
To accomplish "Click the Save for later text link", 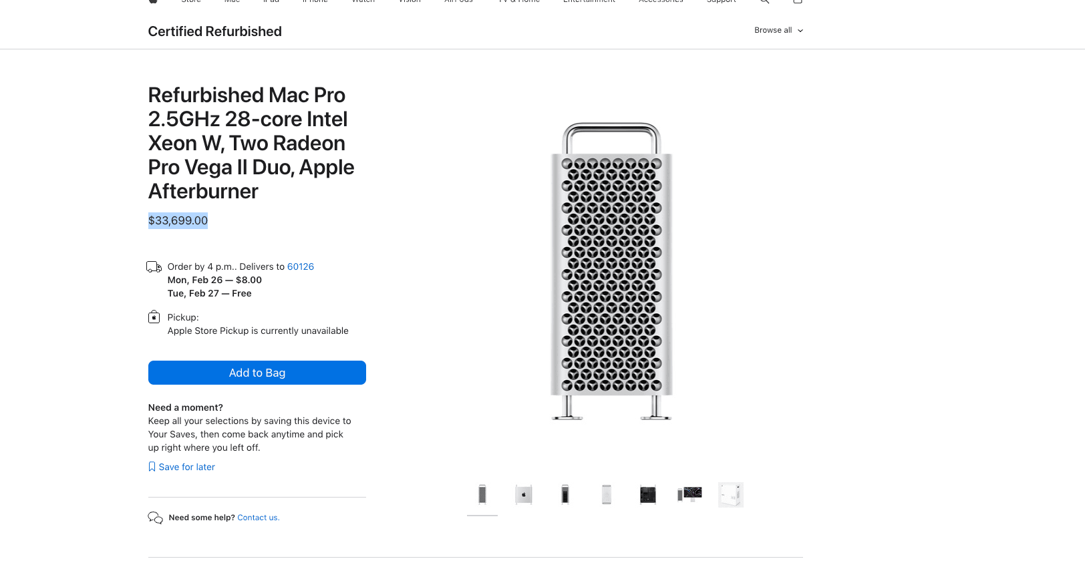I will pos(187,467).
